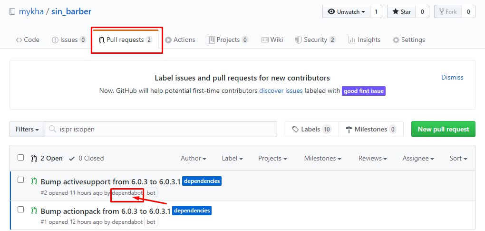Switch to the Issues tab
485x231 pixels.
tap(69, 40)
